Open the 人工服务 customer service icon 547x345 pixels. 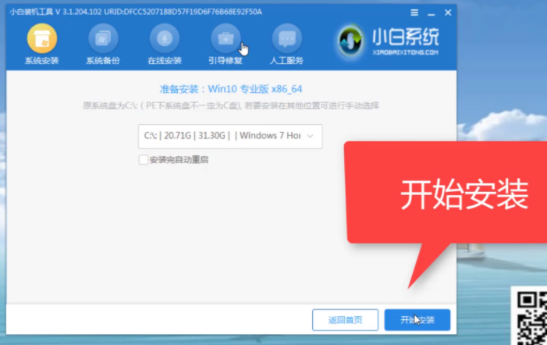(286, 39)
